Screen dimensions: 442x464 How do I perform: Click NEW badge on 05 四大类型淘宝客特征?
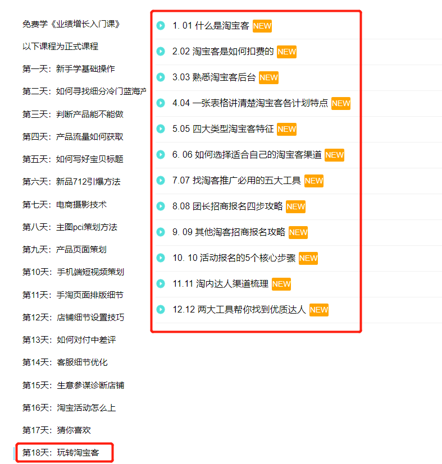click(287, 129)
